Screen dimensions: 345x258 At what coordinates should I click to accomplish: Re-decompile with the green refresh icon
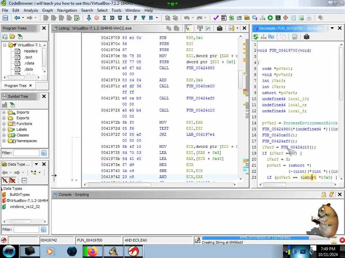[256, 37]
